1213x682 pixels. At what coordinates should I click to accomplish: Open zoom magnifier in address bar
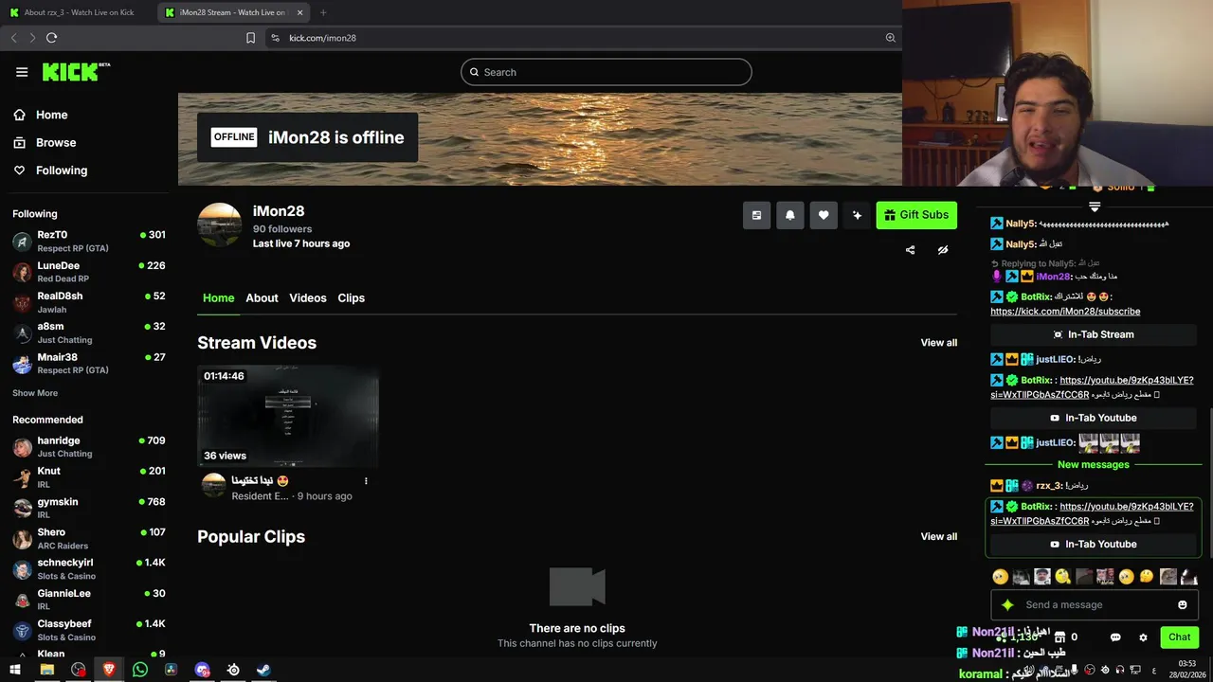point(890,38)
